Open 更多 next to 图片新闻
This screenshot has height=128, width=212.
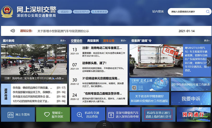63,41
